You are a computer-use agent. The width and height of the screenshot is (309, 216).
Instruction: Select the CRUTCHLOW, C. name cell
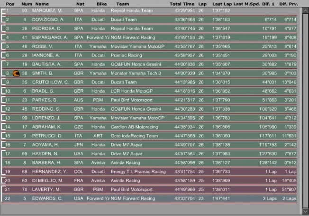pyautogui.click(x=50, y=82)
